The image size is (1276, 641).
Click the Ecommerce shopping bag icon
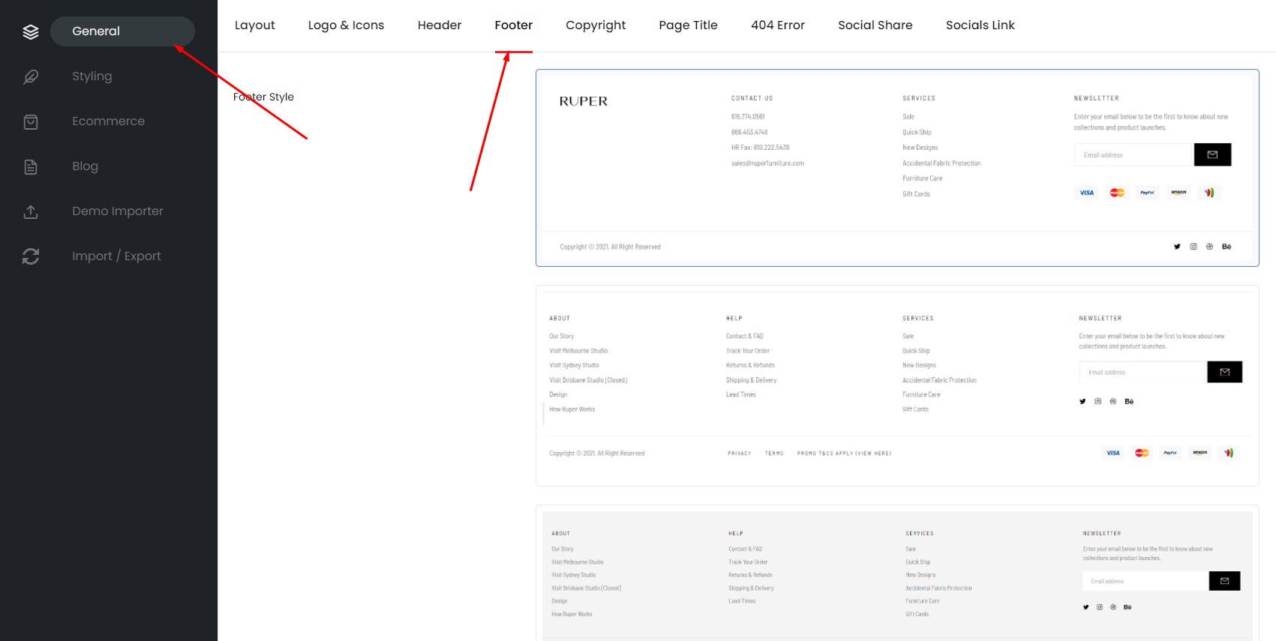[x=31, y=121]
